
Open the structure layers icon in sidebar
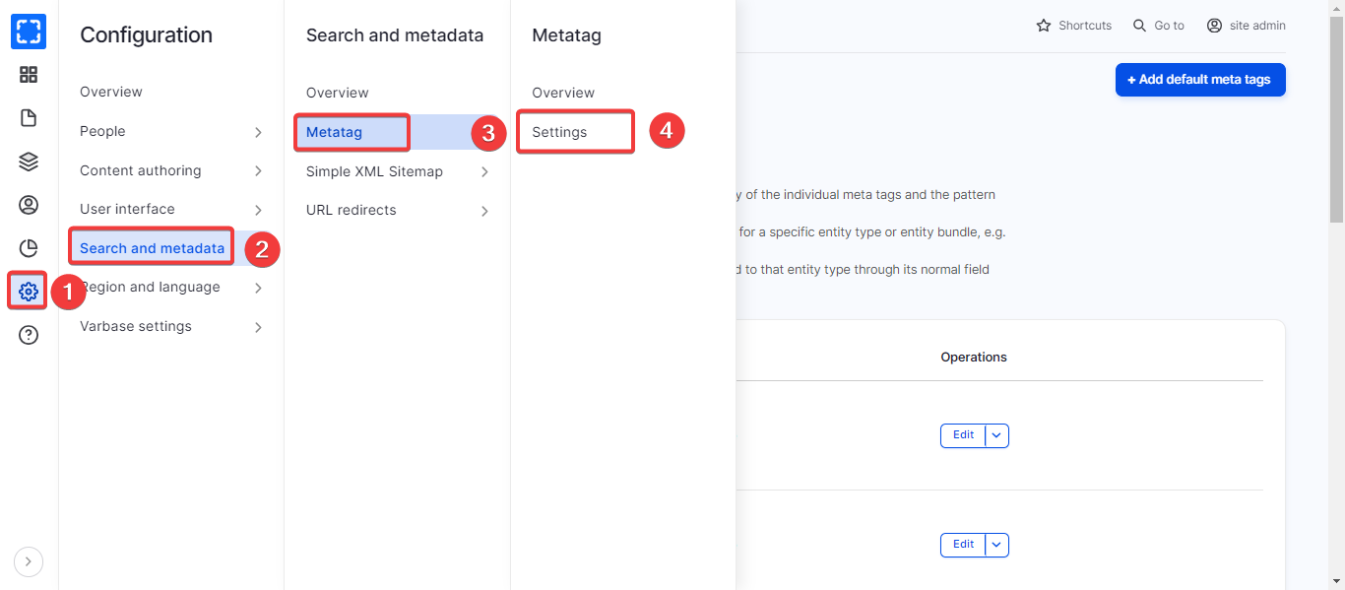pyautogui.click(x=29, y=162)
